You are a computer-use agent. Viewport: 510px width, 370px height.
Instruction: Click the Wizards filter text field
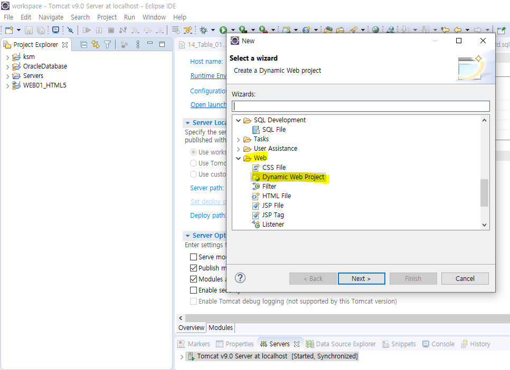coord(361,106)
